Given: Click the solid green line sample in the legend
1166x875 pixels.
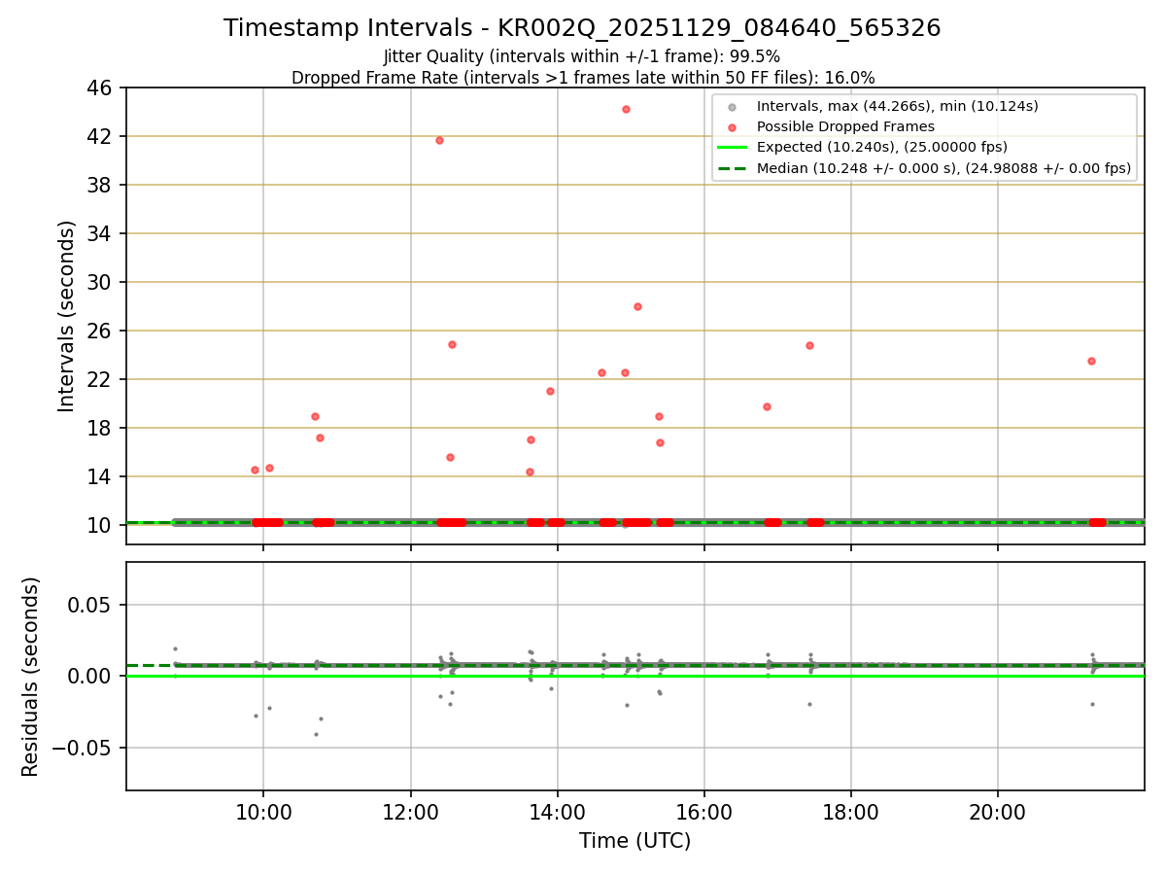Looking at the screenshot, I should [x=732, y=148].
